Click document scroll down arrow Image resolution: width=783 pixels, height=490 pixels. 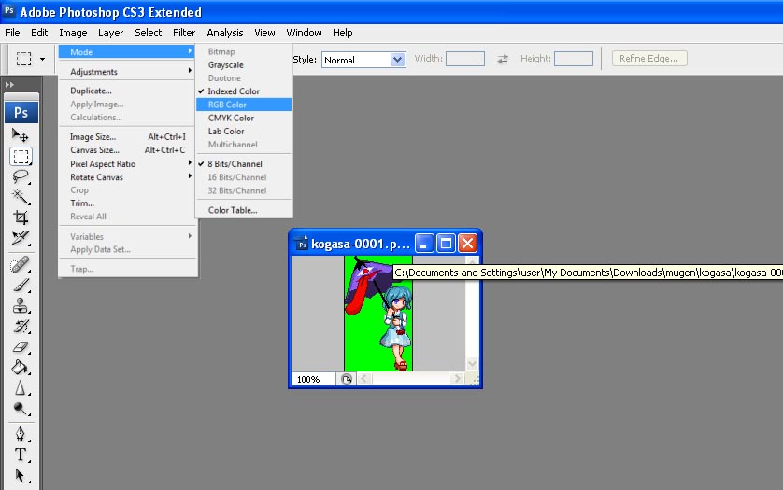[472, 364]
